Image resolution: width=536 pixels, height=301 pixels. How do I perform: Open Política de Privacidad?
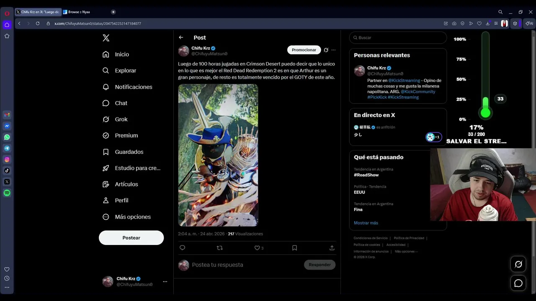(x=409, y=238)
